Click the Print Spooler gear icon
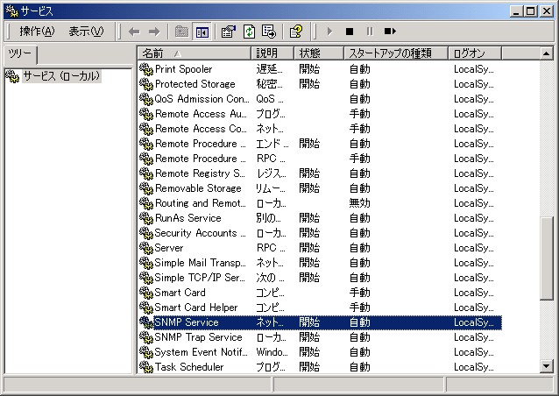The image size is (559, 396). tap(145, 69)
